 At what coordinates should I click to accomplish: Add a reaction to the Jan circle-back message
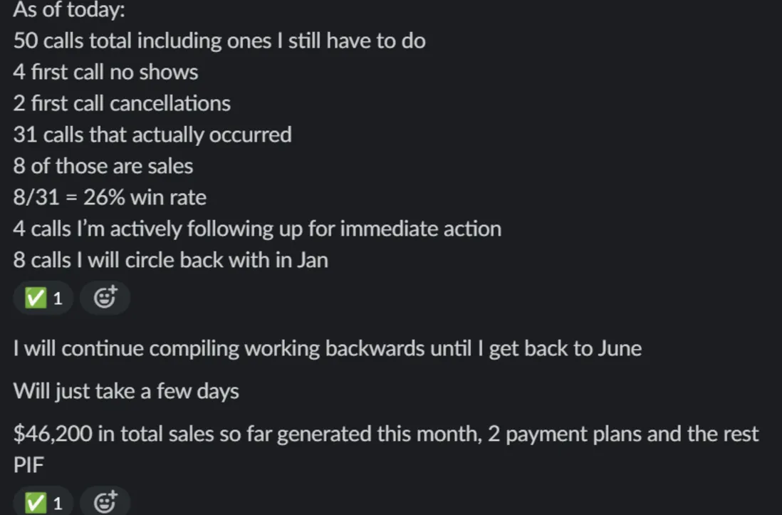(105, 298)
